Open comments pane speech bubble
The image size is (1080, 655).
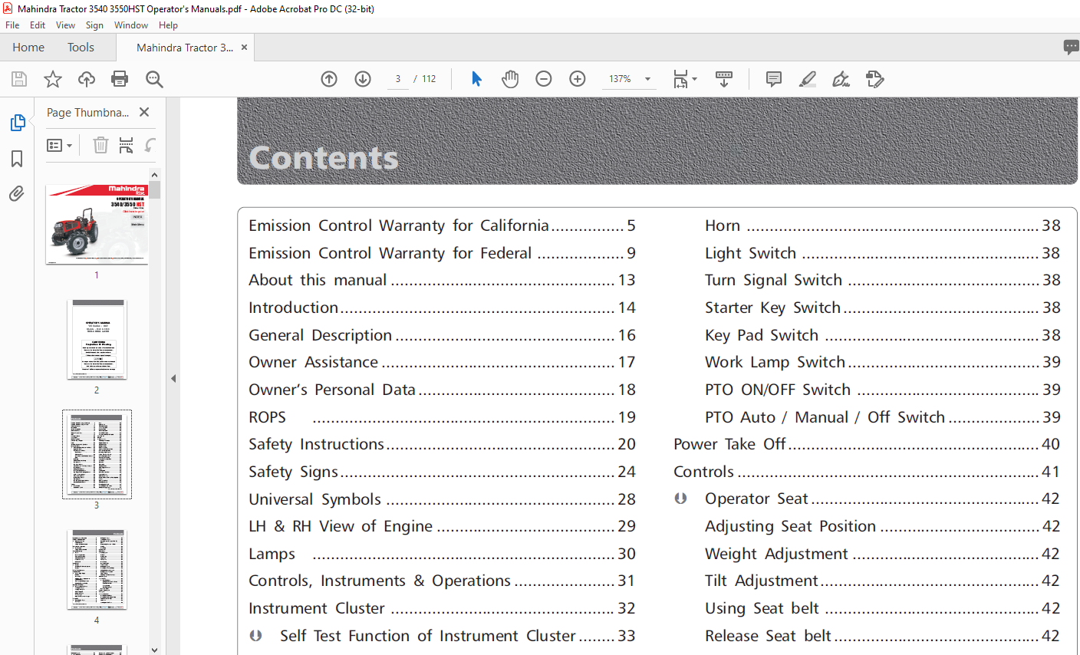tap(1071, 47)
